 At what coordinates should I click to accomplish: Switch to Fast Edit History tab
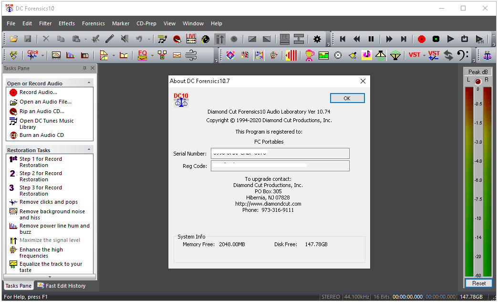pyautogui.click(x=62, y=285)
